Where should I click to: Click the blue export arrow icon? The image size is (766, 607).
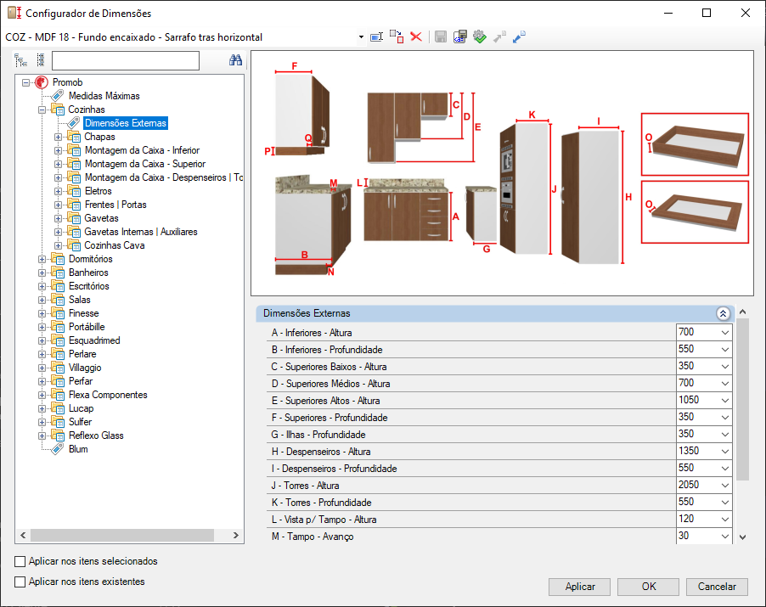click(x=519, y=37)
